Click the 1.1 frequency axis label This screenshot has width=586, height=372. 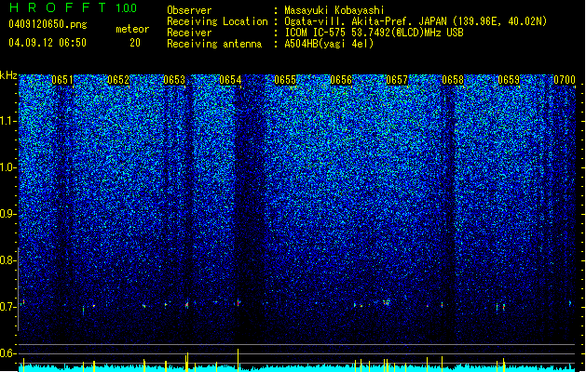pyautogui.click(x=8, y=121)
